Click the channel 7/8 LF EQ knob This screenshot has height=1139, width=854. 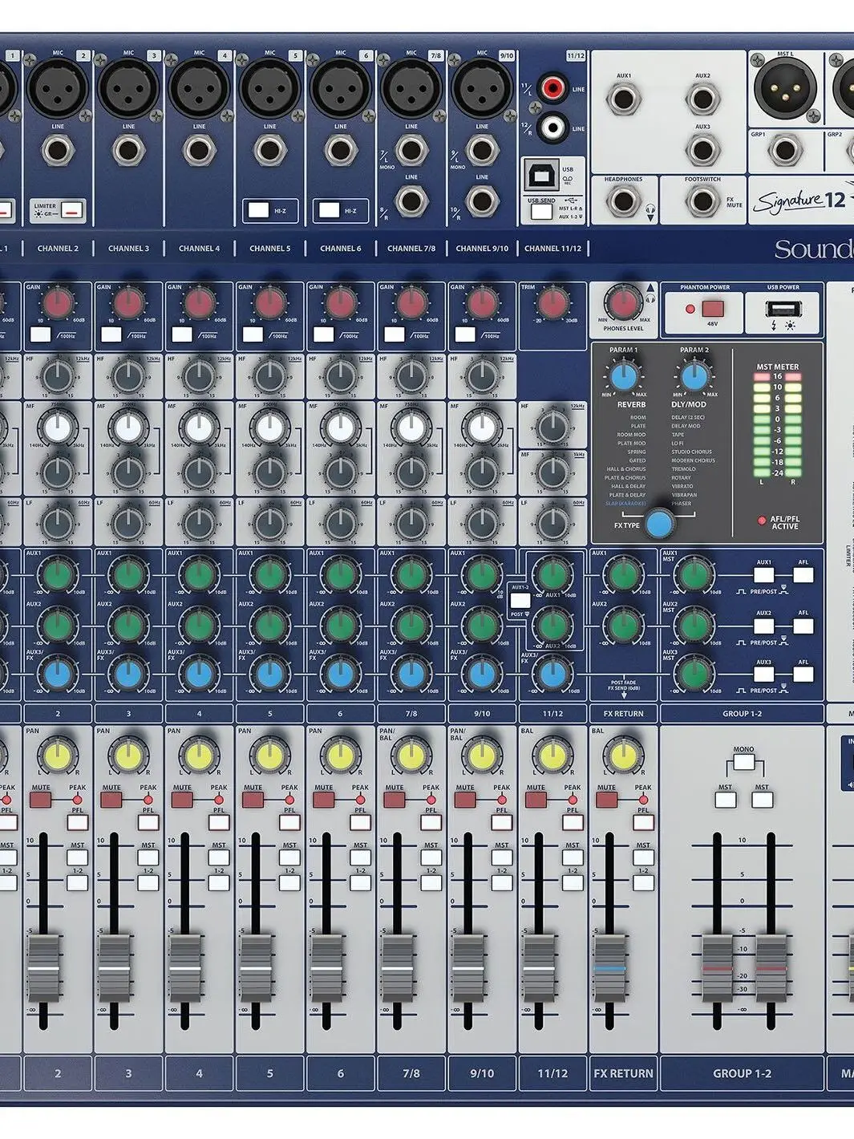coord(411,524)
